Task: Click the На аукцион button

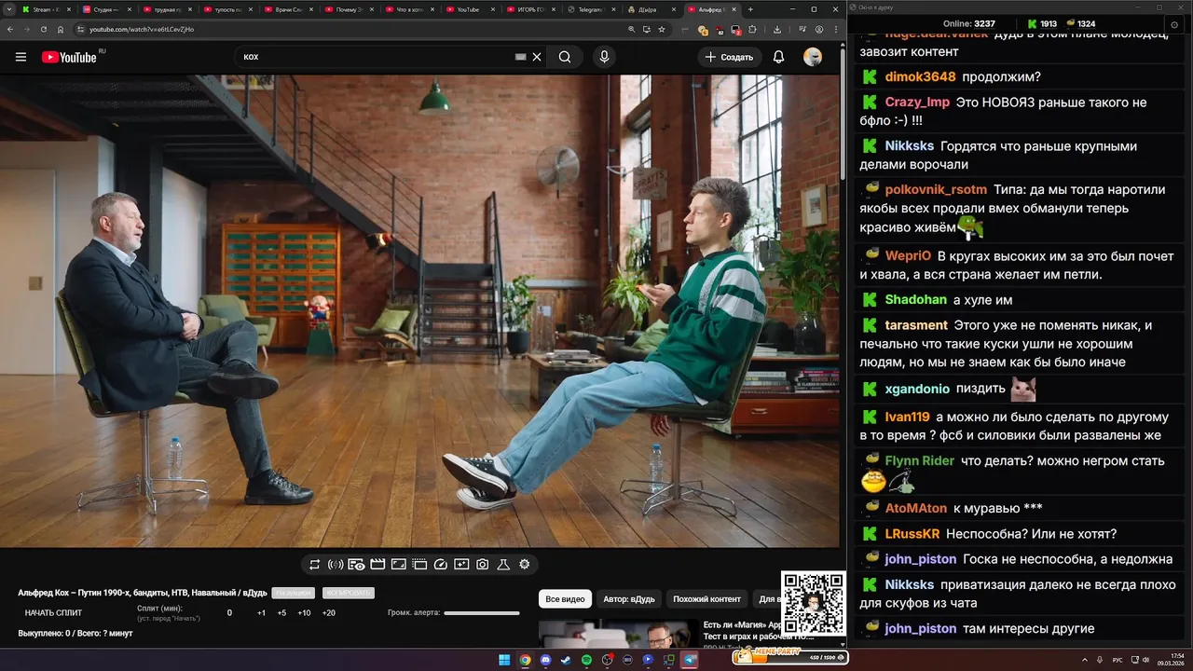Action: tap(293, 593)
